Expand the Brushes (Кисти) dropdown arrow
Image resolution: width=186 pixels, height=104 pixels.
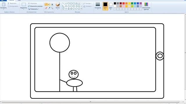coord(58,9)
